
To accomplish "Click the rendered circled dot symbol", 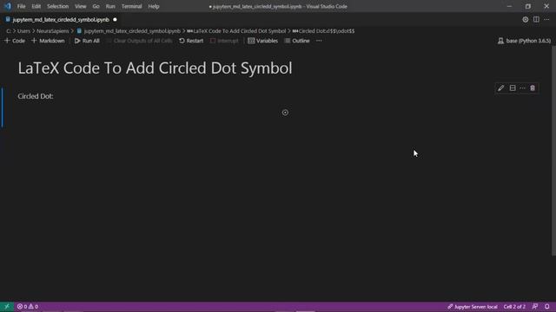I will click(x=285, y=113).
